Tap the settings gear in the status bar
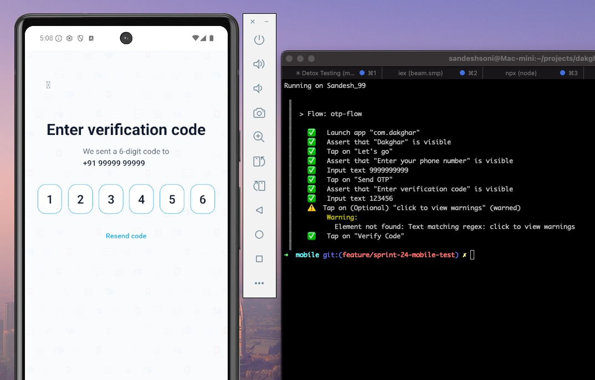 point(69,38)
